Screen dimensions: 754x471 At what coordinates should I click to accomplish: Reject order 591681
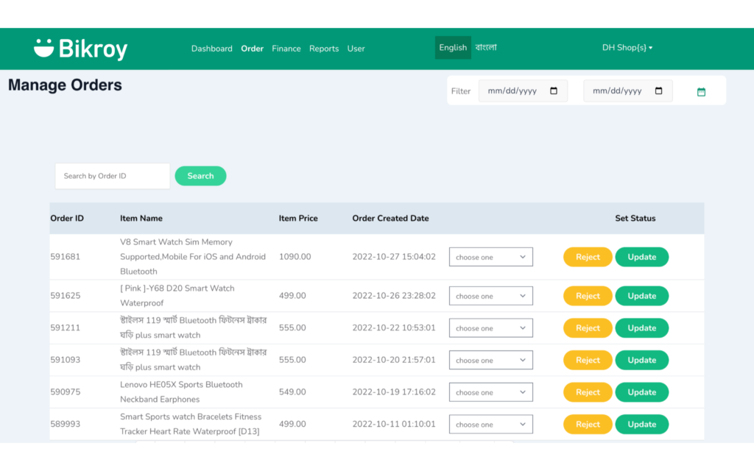[588, 257]
